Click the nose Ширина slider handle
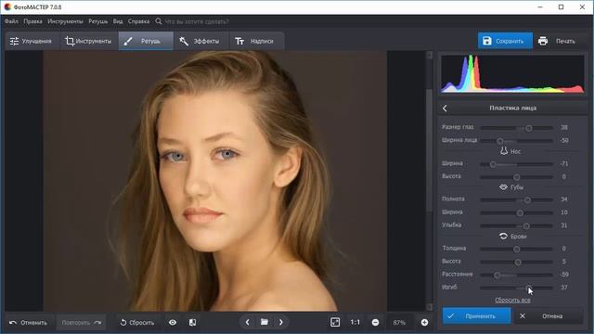594x334 pixels. [x=493, y=164]
